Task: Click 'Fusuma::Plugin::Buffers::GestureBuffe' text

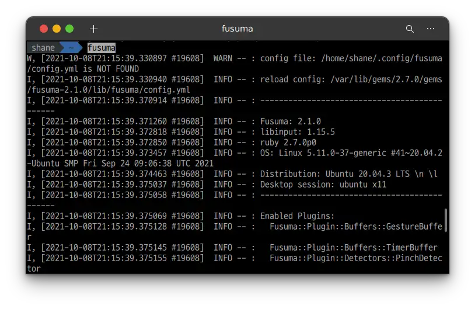Action: [x=356, y=227]
